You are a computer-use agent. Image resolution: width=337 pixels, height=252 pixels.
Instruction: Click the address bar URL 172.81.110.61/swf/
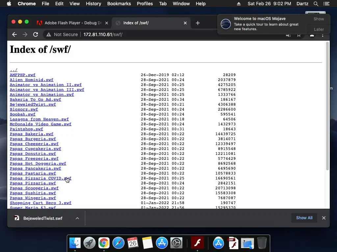[x=103, y=34]
